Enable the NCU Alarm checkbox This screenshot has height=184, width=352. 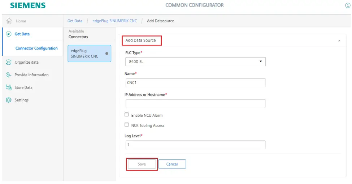click(x=127, y=115)
